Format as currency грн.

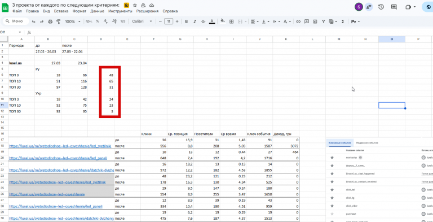pos(89,21)
